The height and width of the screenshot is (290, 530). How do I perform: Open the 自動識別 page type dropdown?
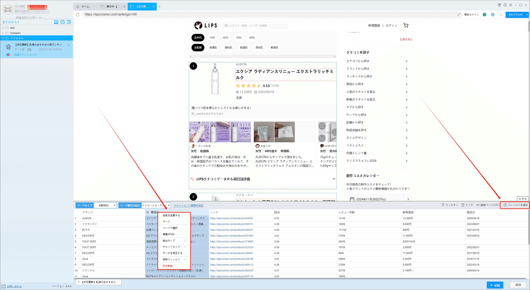coord(105,206)
